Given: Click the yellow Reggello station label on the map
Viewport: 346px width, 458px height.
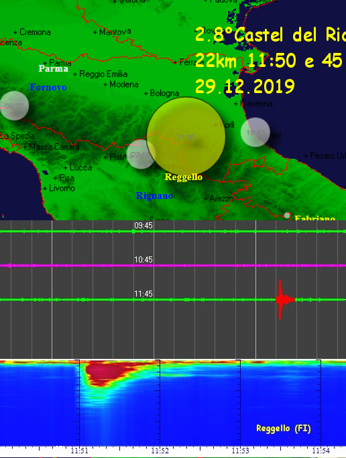Looking at the screenshot, I should pyautogui.click(x=183, y=177).
